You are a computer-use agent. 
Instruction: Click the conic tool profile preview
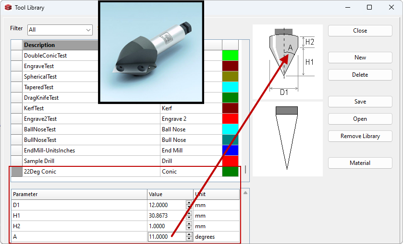[287, 138]
